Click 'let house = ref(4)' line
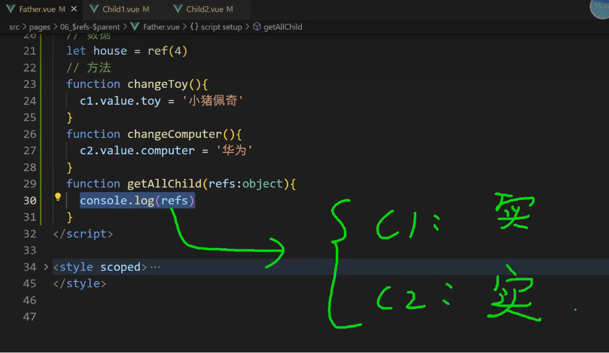The width and height of the screenshot is (609, 353). (x=126, y=51)
